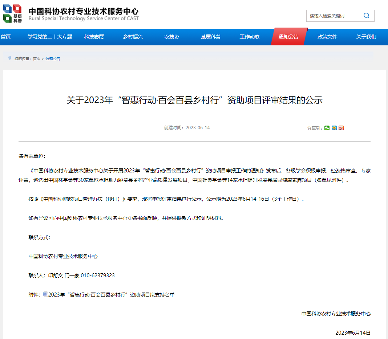388x339 pixels.
Task: Click the 基层科普 site logo
Action: (x=12, y=14)
